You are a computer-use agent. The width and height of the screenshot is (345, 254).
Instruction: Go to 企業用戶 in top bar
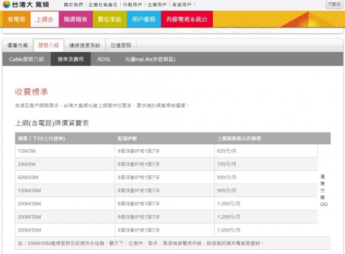[x=157, y=5]
